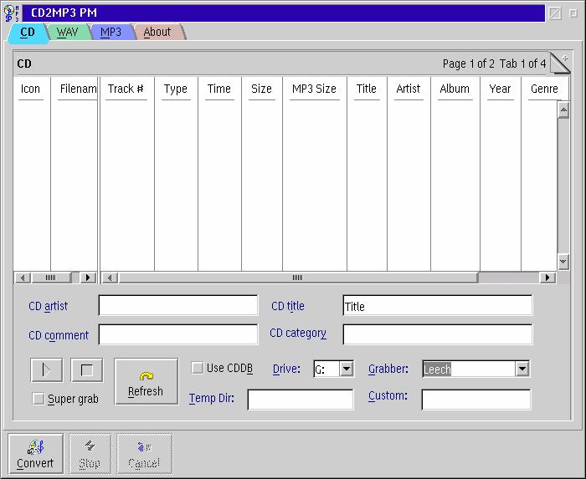Click right arrow of right pane scrollbar
Image resolution: width=586 pixels, height=479 pixels.
pos(547,278)
